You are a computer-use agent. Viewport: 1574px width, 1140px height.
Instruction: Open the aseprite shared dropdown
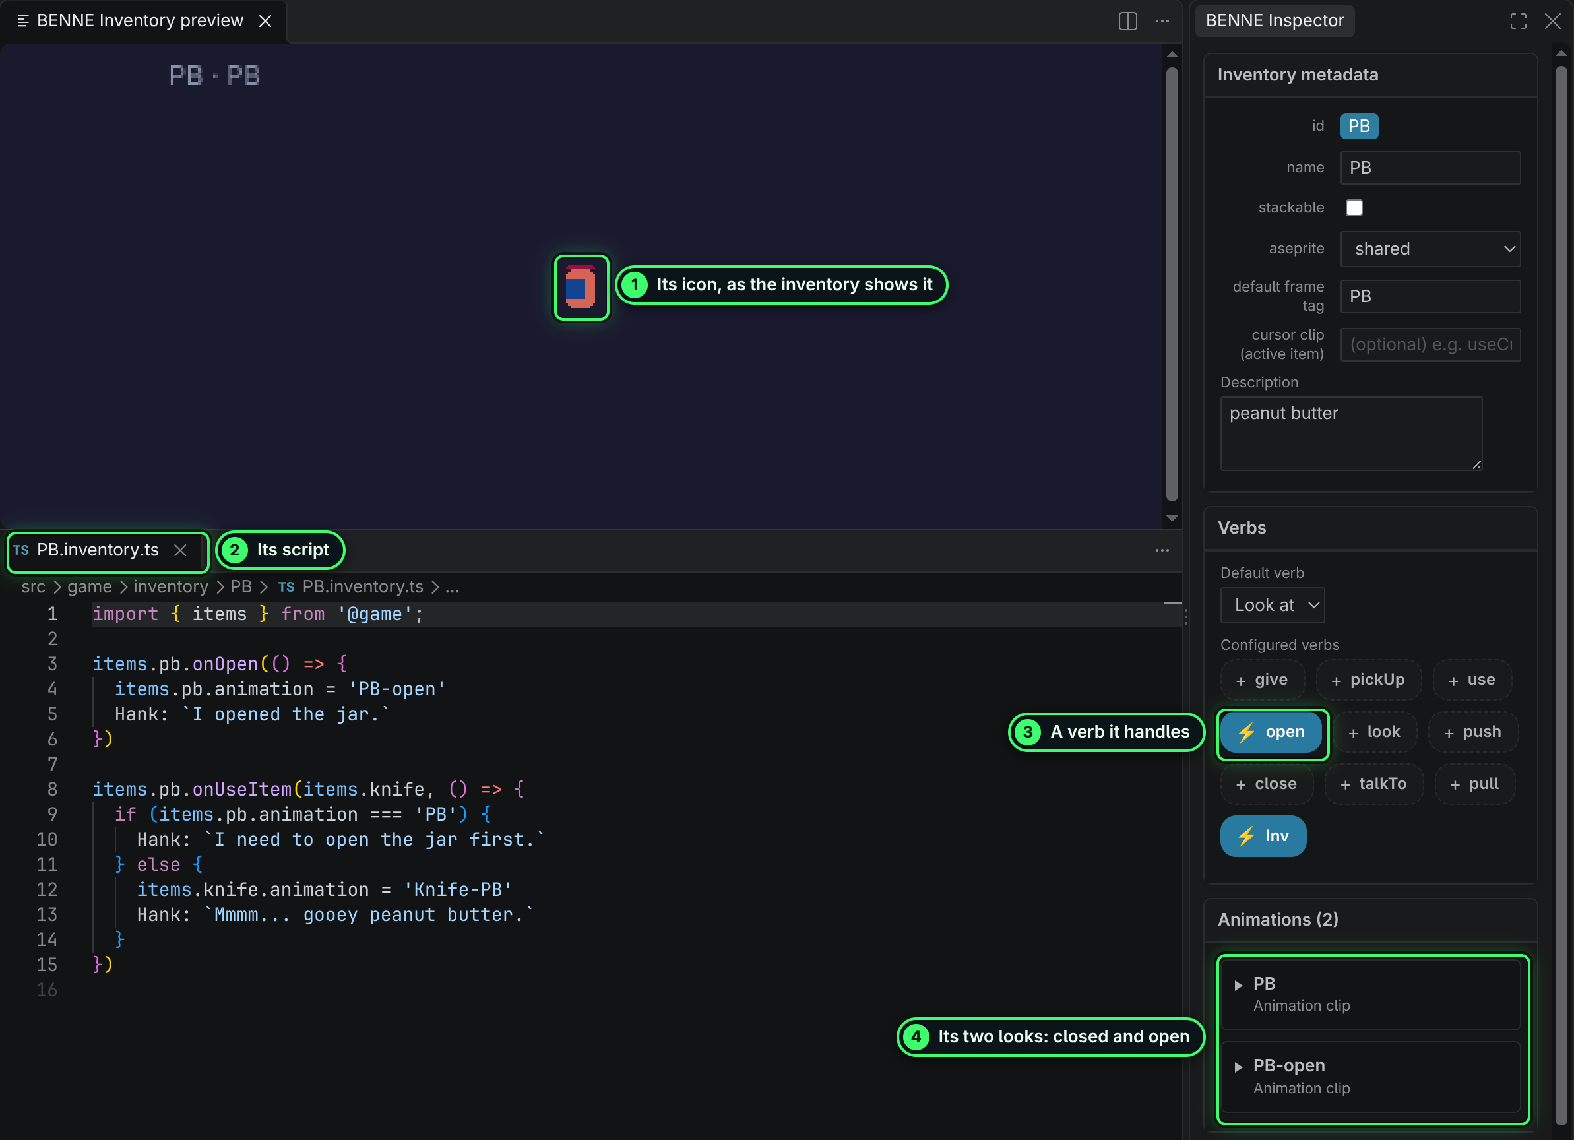point(1430,249)
